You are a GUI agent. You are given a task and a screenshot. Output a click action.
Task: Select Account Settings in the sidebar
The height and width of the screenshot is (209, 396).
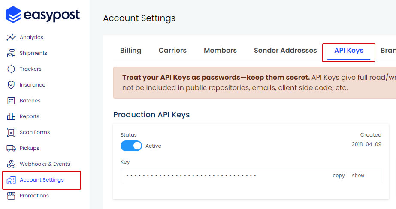[42, 180]
